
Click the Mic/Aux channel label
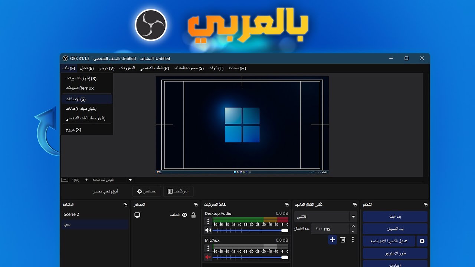(212, 240)
